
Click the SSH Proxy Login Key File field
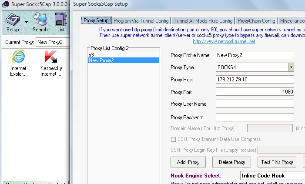[x=281, y=150]
